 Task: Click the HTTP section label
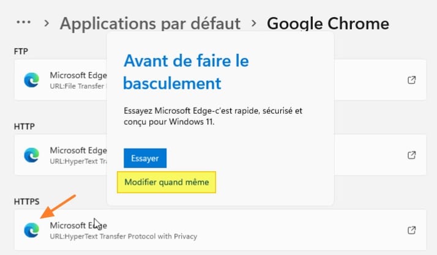click(24, 126)
